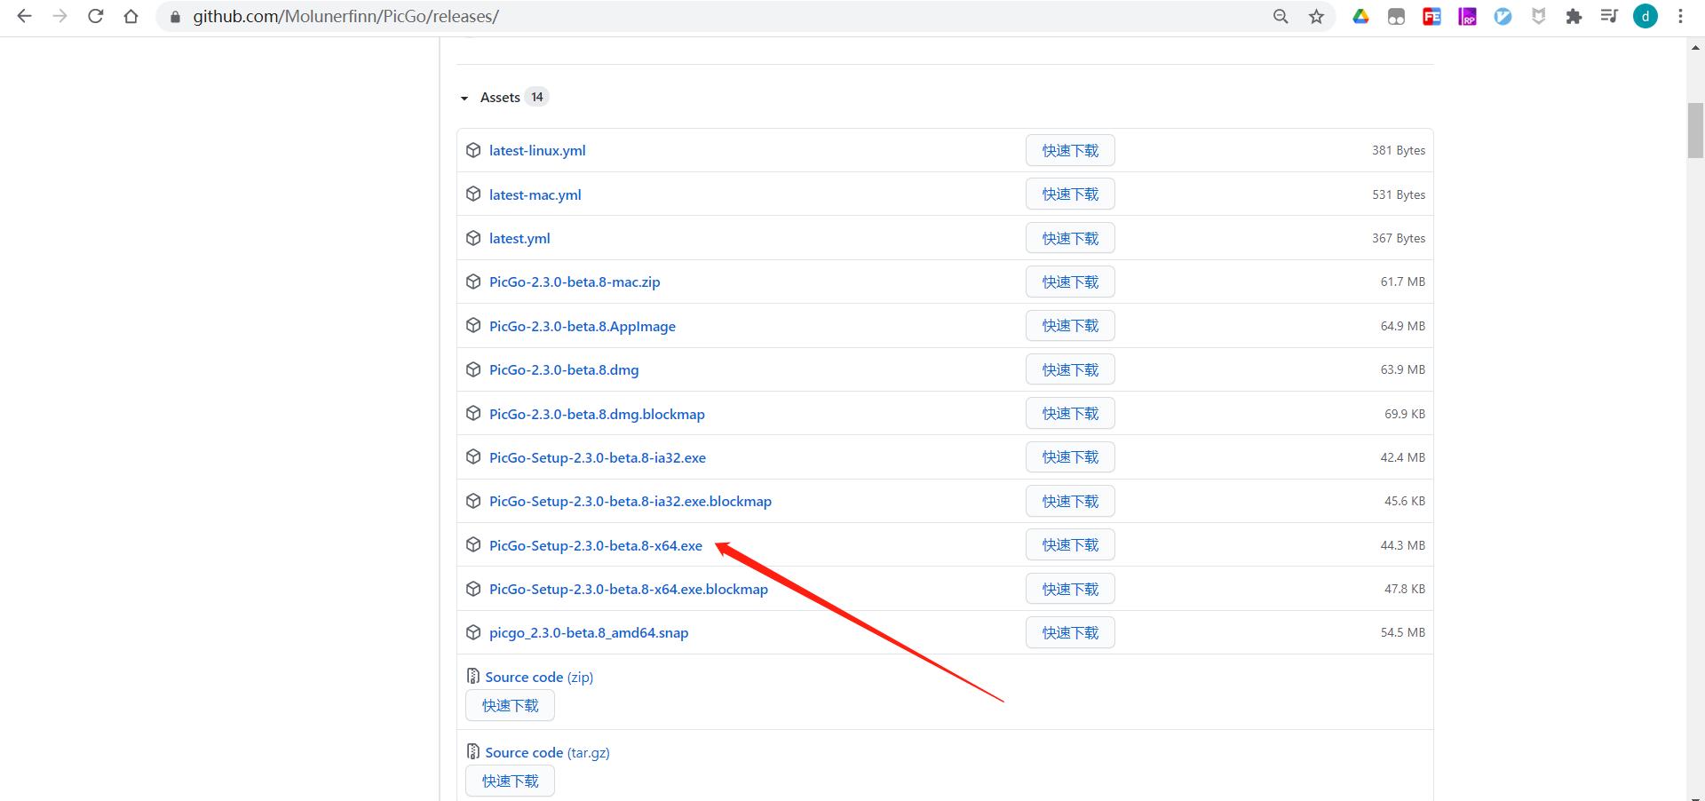Click the address bar URL

346,16
